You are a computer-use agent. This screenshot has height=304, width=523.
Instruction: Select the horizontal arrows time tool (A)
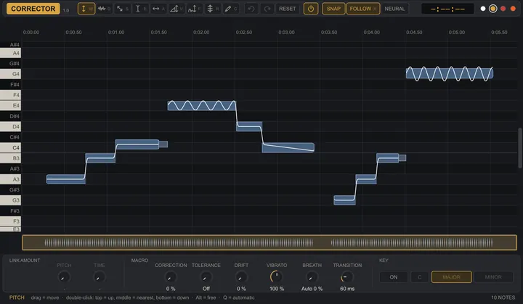pyautogui.click(x=158, y=9)
